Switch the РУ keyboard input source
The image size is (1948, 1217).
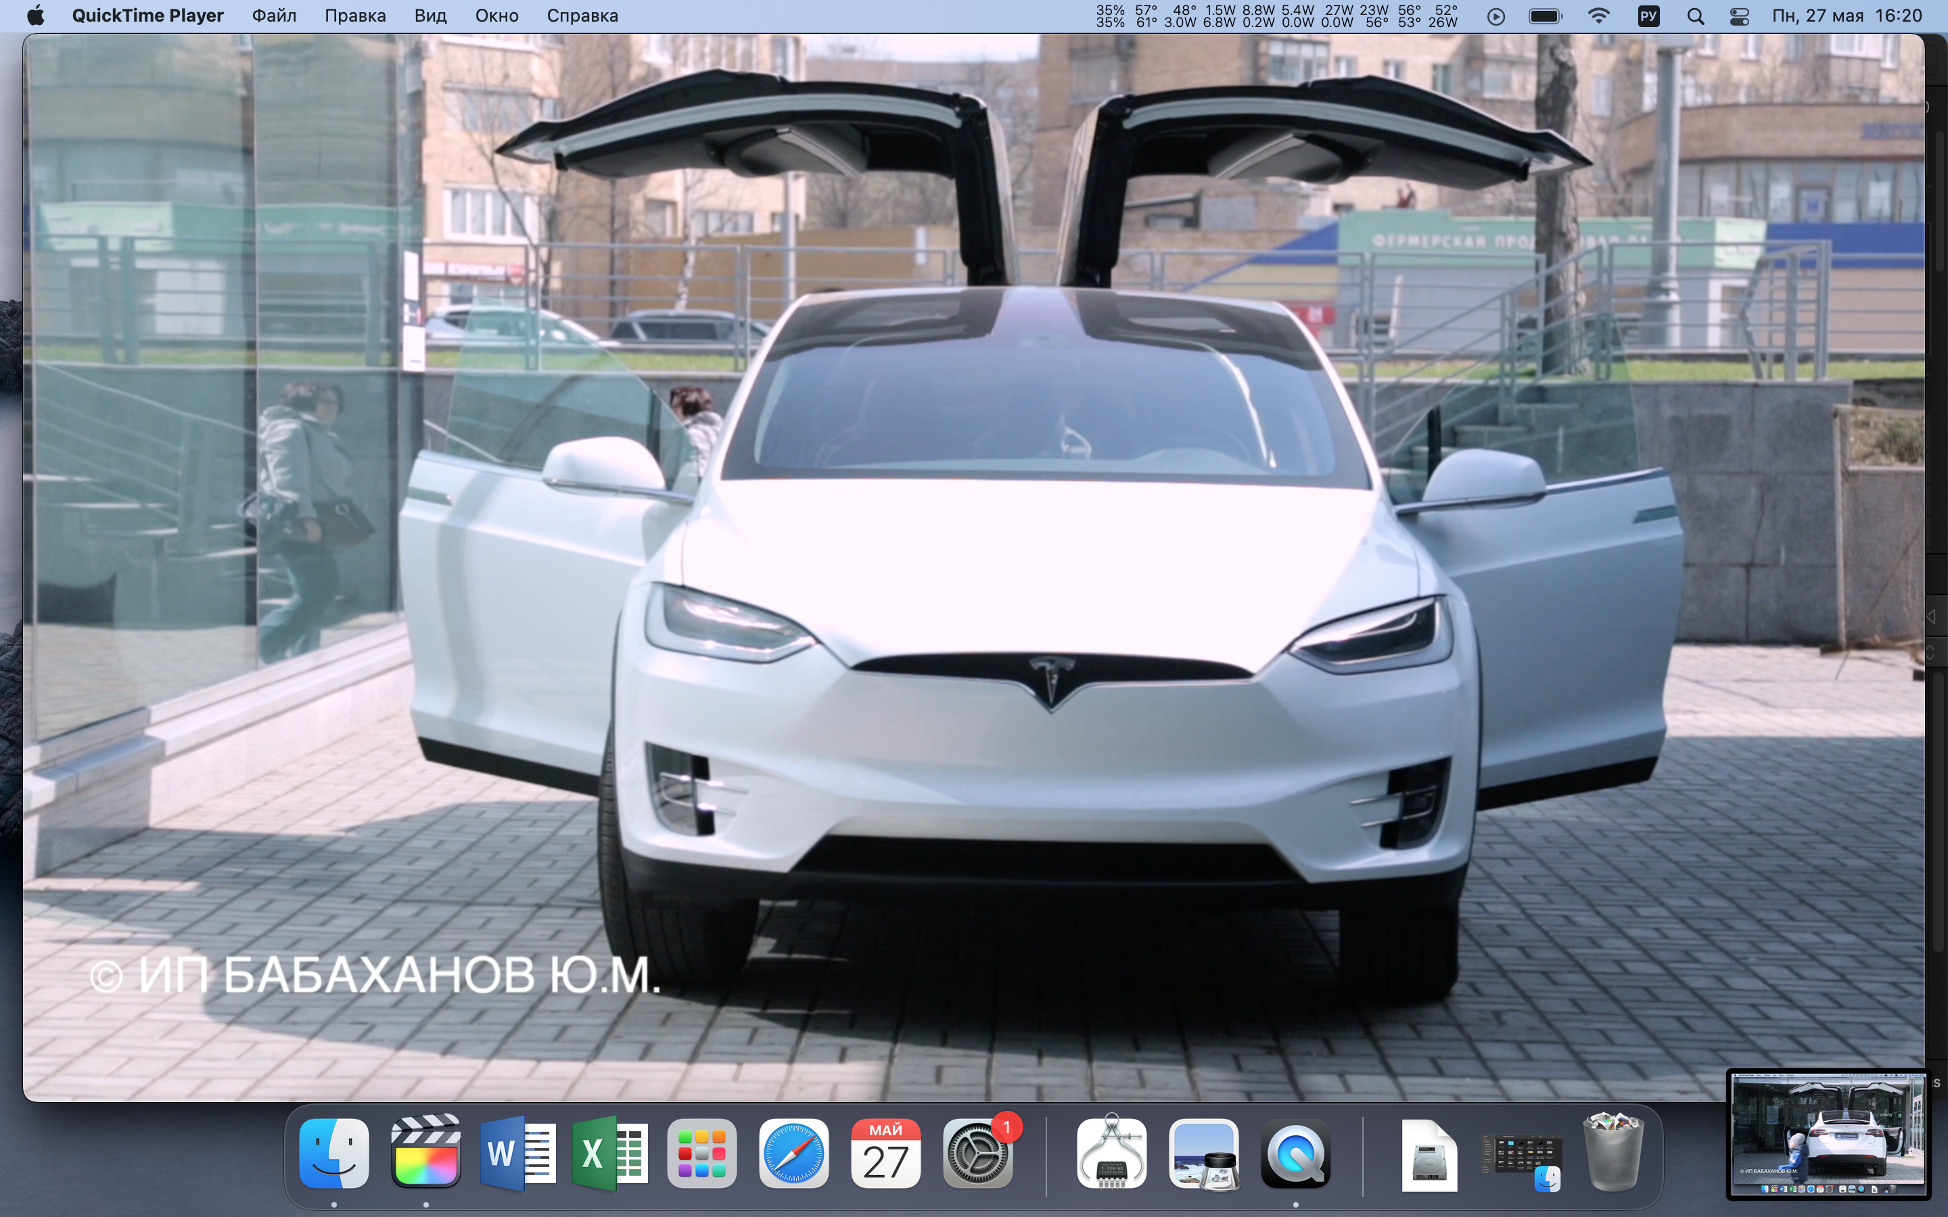(x=1648, y=16)
